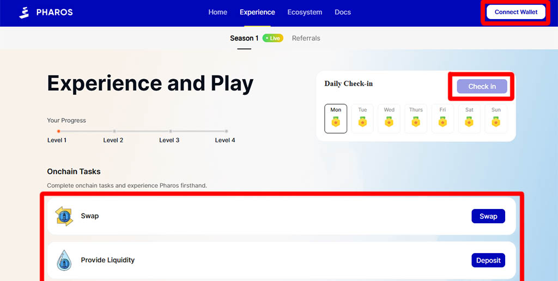Click the PHAROS brand name

point(54,13)
